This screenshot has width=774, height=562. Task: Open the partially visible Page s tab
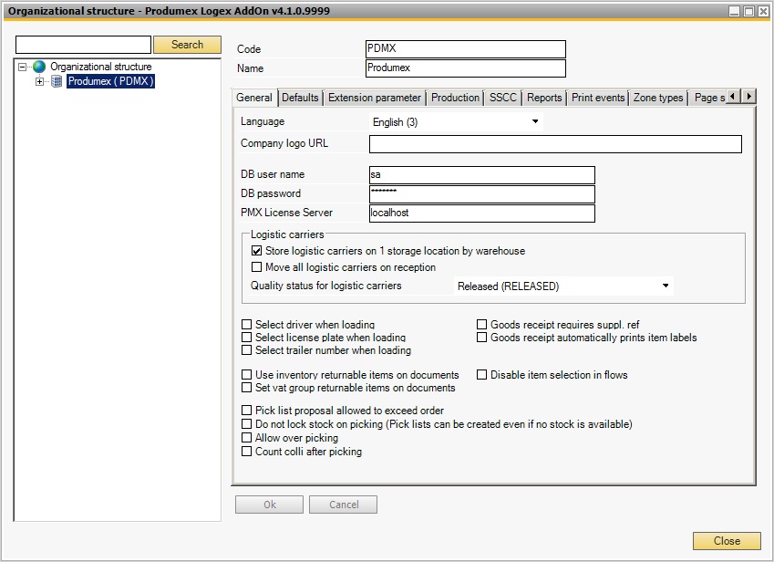coord(708,98)
